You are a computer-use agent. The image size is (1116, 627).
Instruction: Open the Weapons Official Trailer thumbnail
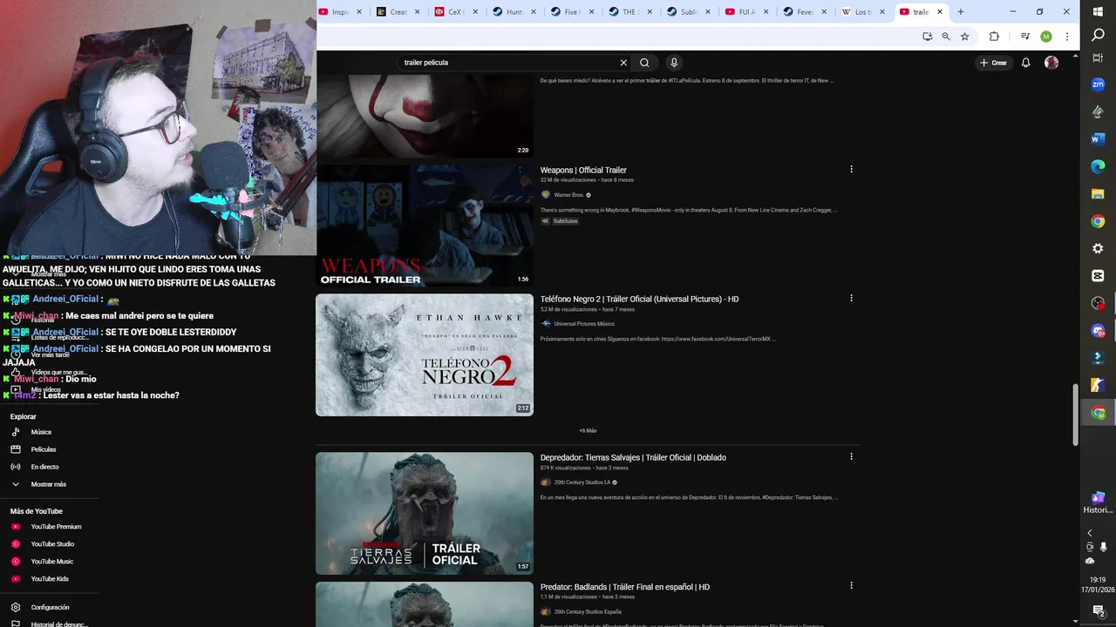[x=425, y=226]
